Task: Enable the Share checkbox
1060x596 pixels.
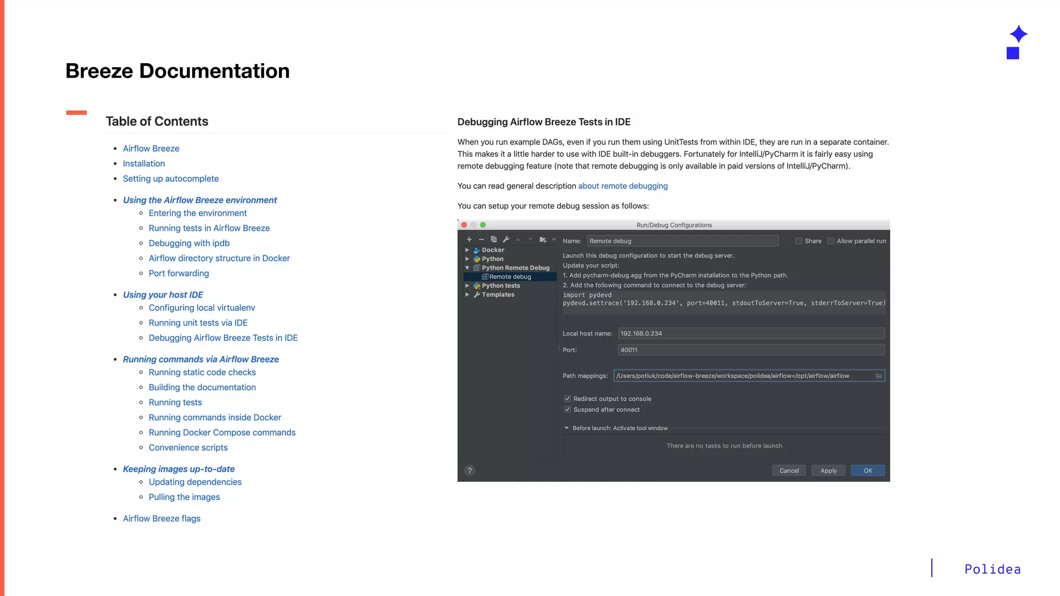Action: pos(799,241)
